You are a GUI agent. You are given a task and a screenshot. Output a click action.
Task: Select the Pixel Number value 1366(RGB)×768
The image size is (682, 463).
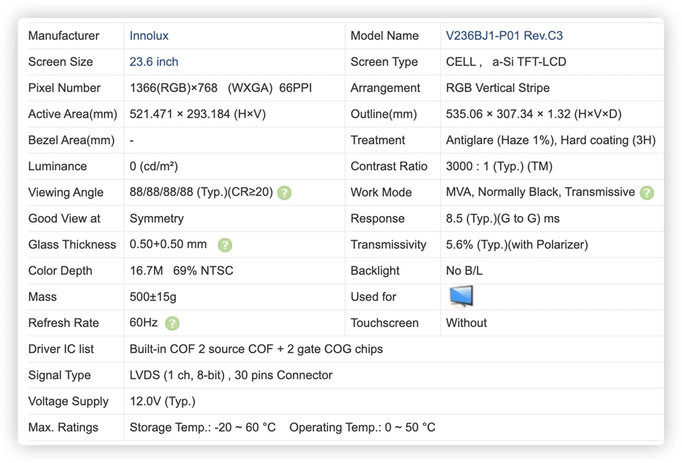point(174,88)
